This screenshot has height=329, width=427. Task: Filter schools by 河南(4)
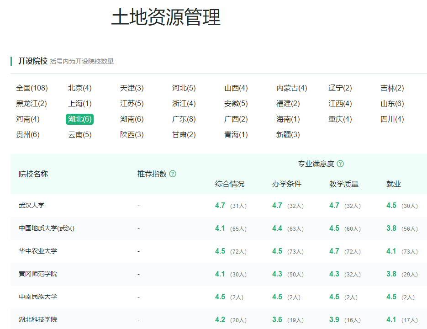click(28, 119)
